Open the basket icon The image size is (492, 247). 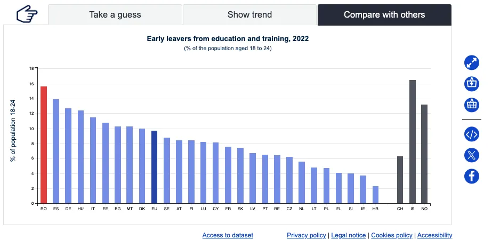(471, 104)
